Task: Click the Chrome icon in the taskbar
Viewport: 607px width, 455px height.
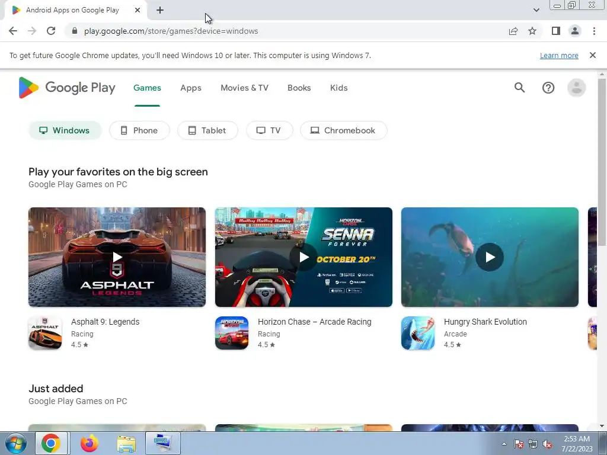Action: 51,443
